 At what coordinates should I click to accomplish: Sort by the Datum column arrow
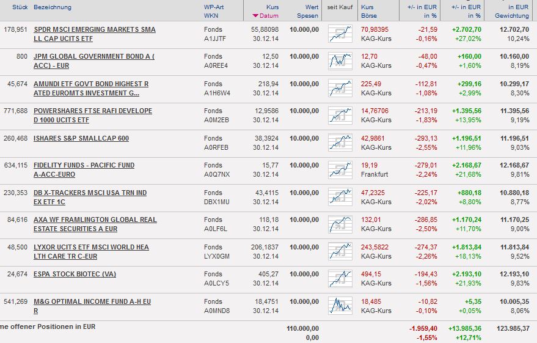(x=255, y=16)
